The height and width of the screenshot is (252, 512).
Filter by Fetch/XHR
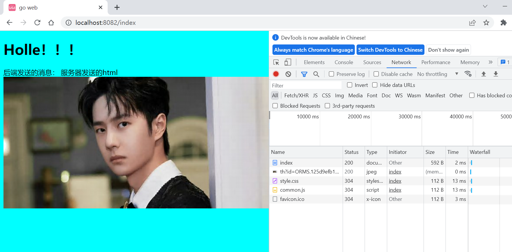tap(296, 96)
